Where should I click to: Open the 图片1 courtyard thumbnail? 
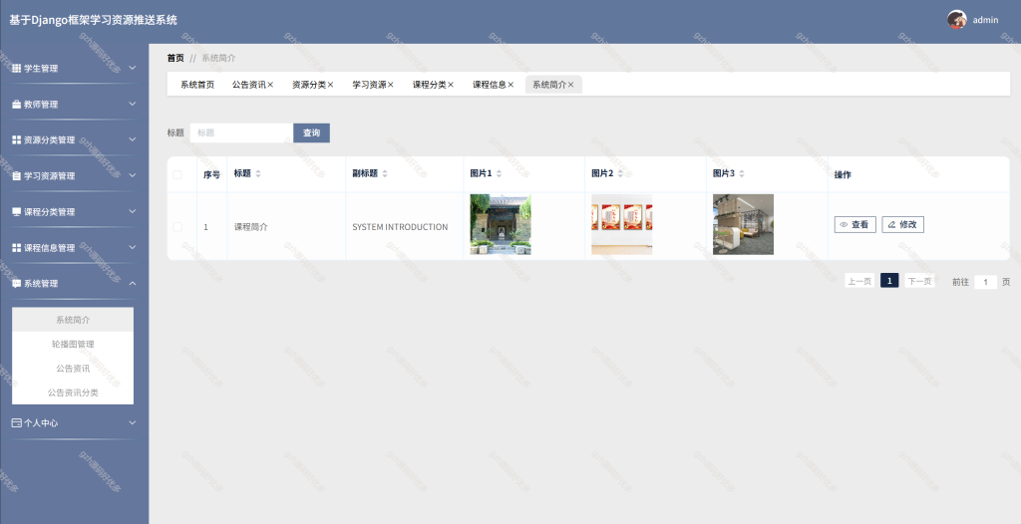tap(501, 224)
